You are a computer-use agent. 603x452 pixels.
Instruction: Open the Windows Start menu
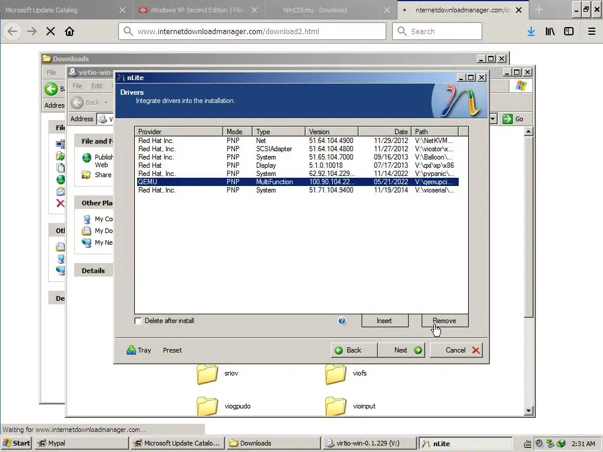[x=17, y=443]
